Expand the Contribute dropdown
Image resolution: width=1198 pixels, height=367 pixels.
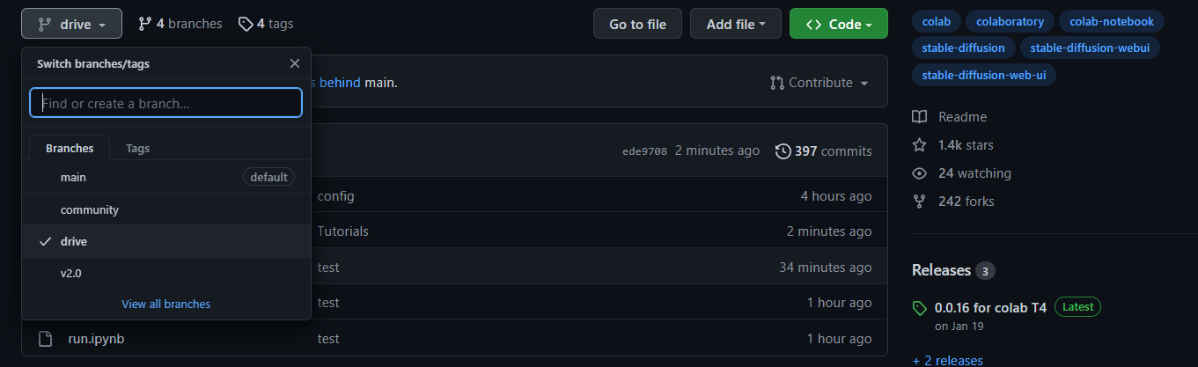click(x=819, y=83)
